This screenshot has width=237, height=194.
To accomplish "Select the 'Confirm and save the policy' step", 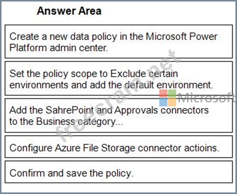I will pyautogui.click(x=119, y=172).
